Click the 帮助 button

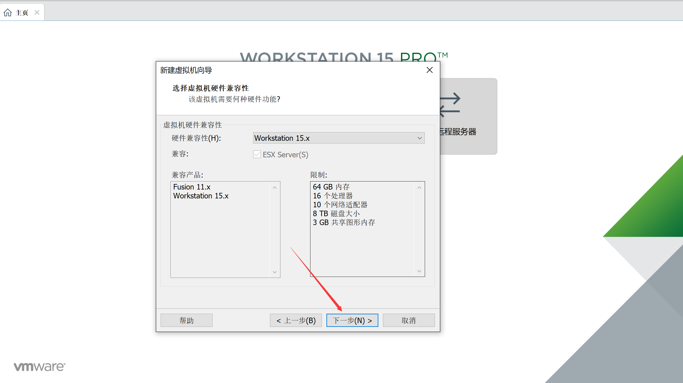186,320
